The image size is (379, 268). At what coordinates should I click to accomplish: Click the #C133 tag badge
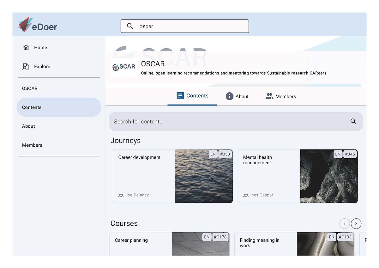[345, 237]
